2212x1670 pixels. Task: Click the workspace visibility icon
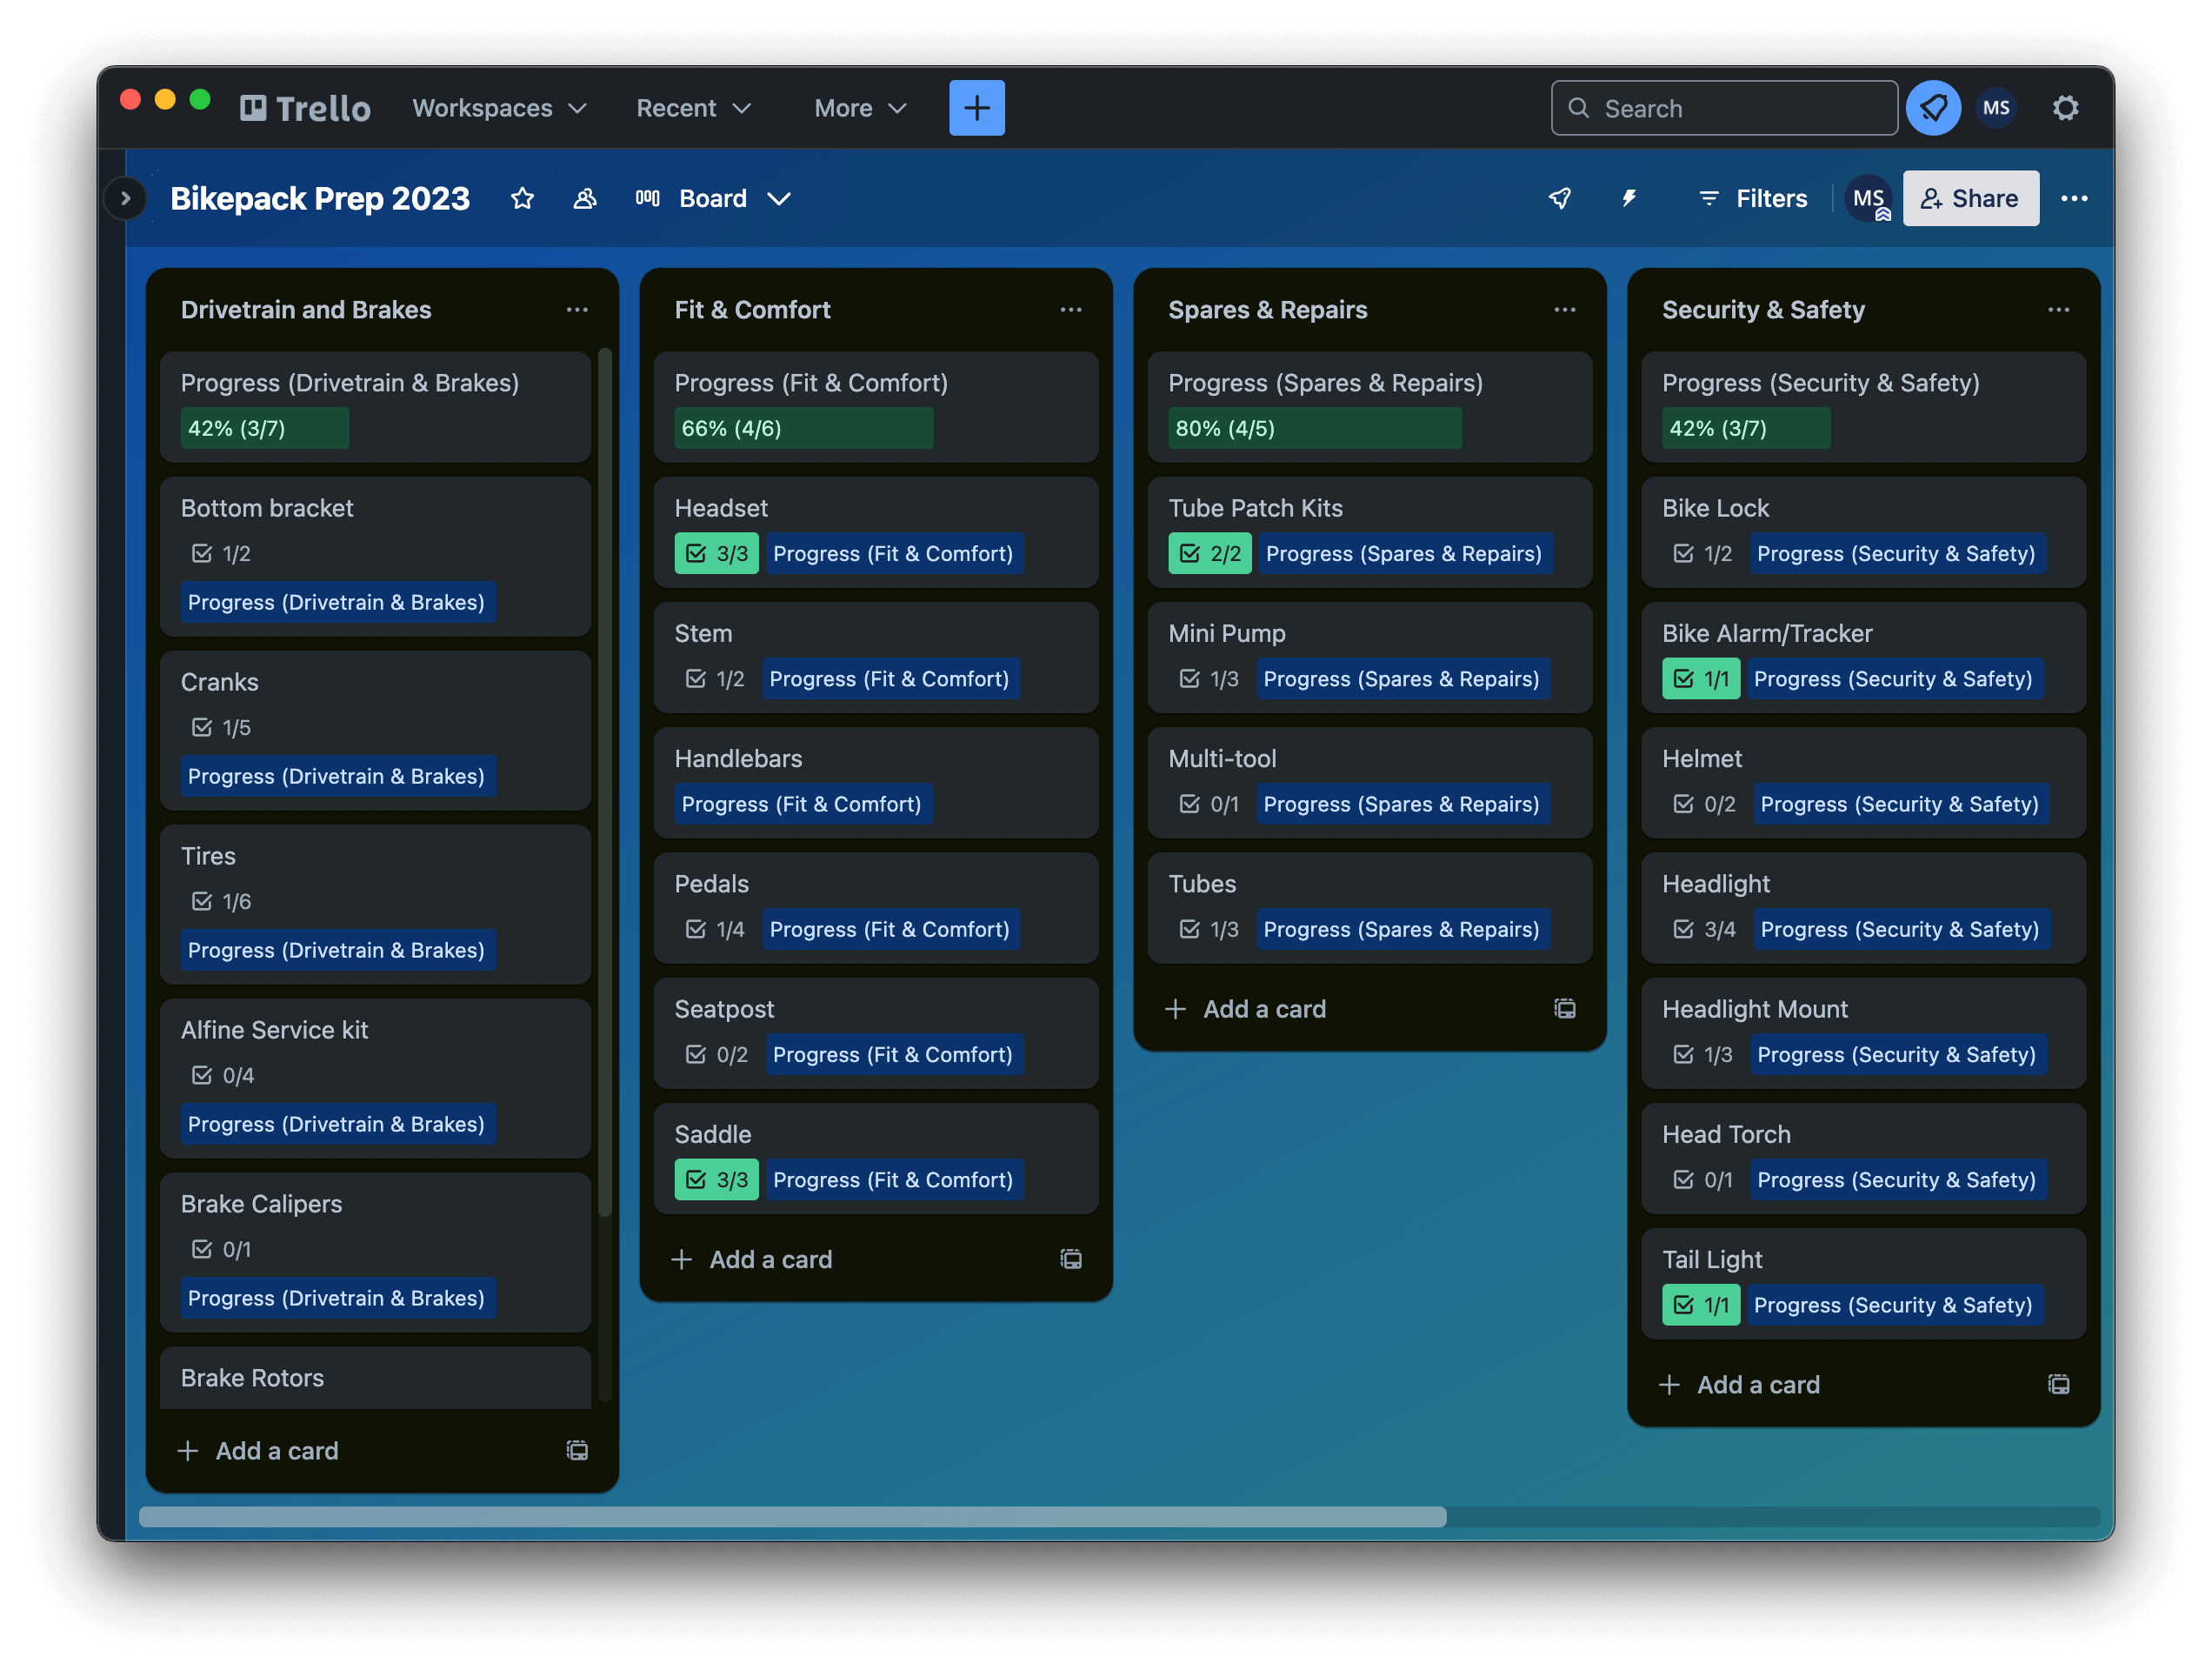click(x=585, y=198)
